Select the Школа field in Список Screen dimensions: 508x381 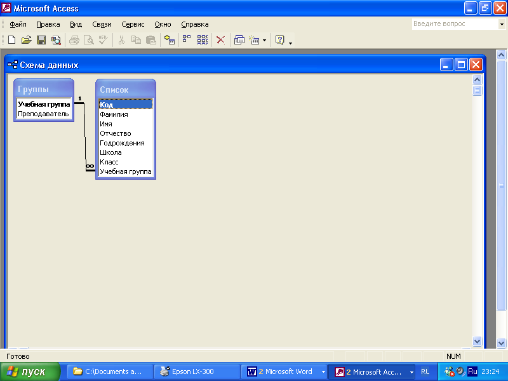pos(125,152)
